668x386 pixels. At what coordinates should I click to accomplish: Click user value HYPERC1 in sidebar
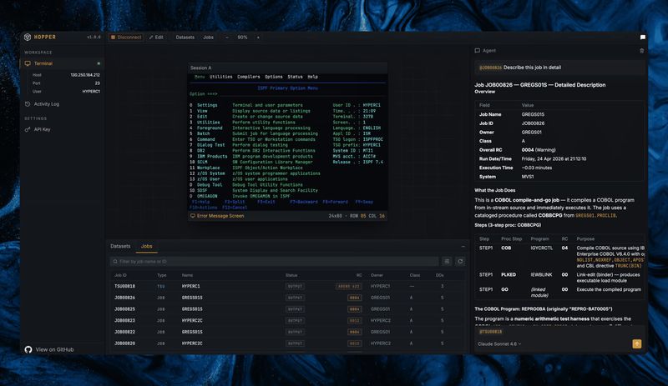coord(91,91)
